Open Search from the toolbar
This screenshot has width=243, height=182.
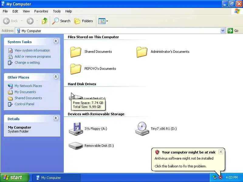point(61,21)
